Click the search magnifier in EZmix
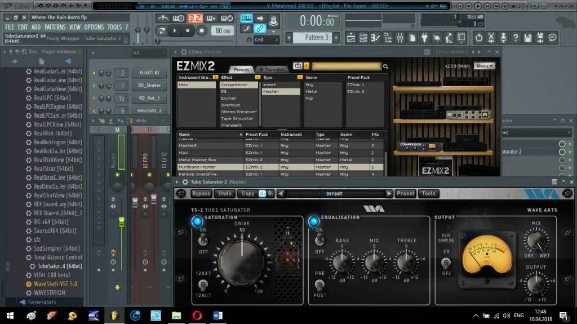Viewport: 577px width, 324px height. [x=385, y=66]
